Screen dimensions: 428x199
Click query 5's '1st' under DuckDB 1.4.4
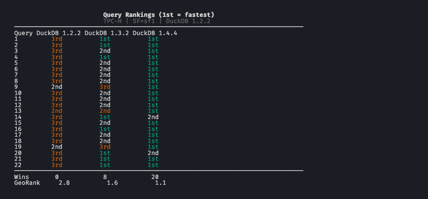[x=153, y=63]
